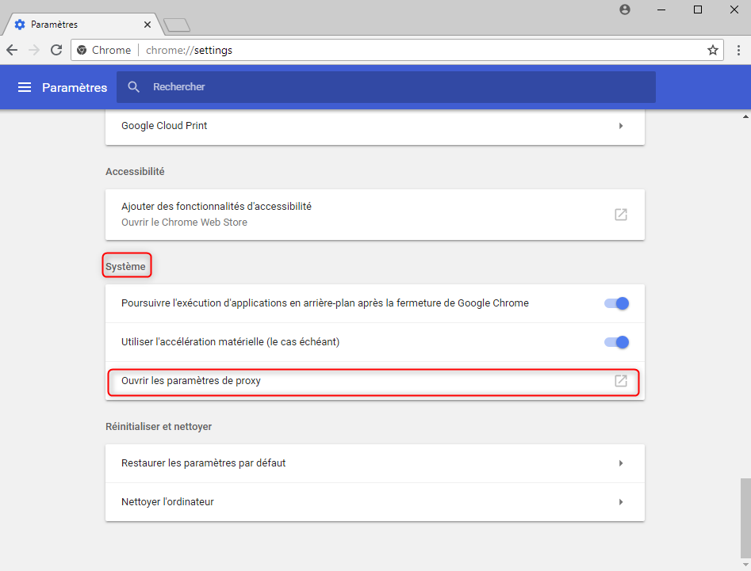Viewport: 751px width, 571px height.
Task: Close the Paramètres tab
Action: 148,25
